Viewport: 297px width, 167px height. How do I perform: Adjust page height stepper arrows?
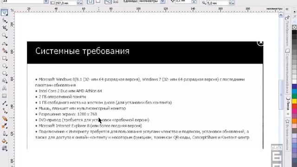pos(79,3)
